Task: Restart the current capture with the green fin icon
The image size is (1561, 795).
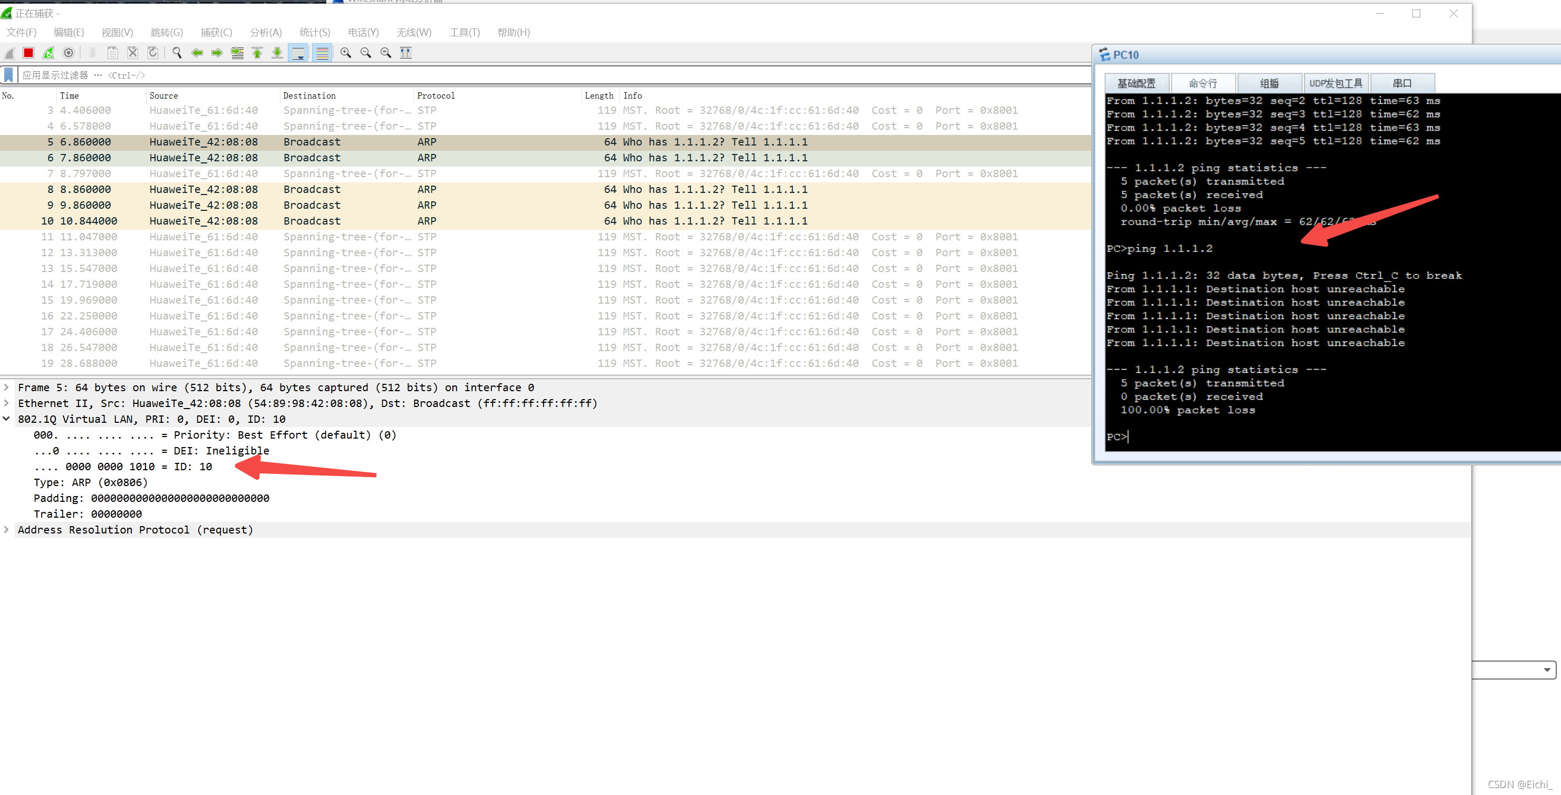Action: tap(49, 53)
